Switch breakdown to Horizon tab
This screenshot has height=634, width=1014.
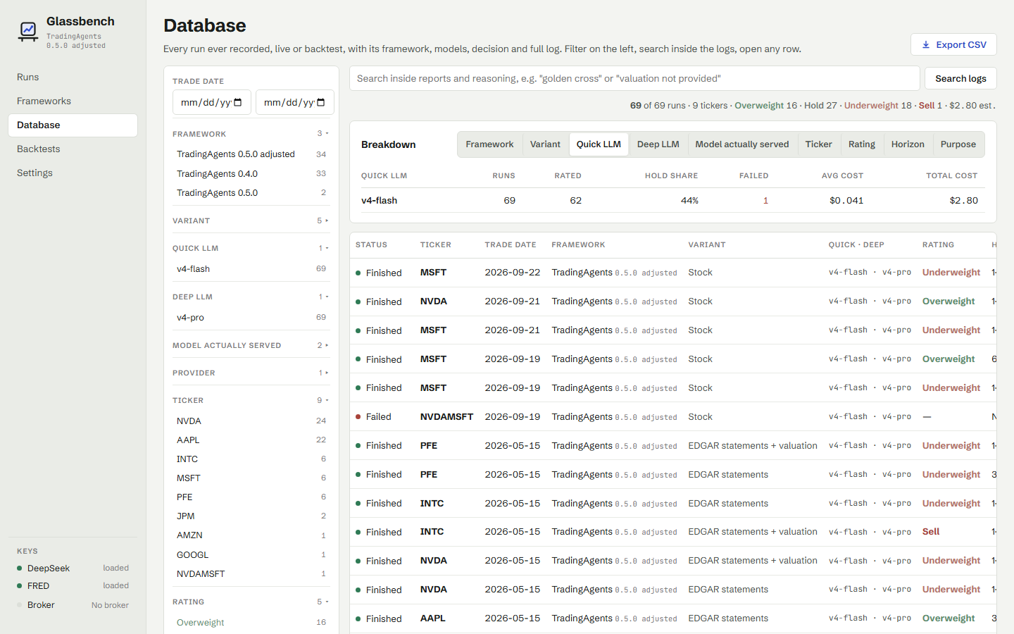coord(908,144)
